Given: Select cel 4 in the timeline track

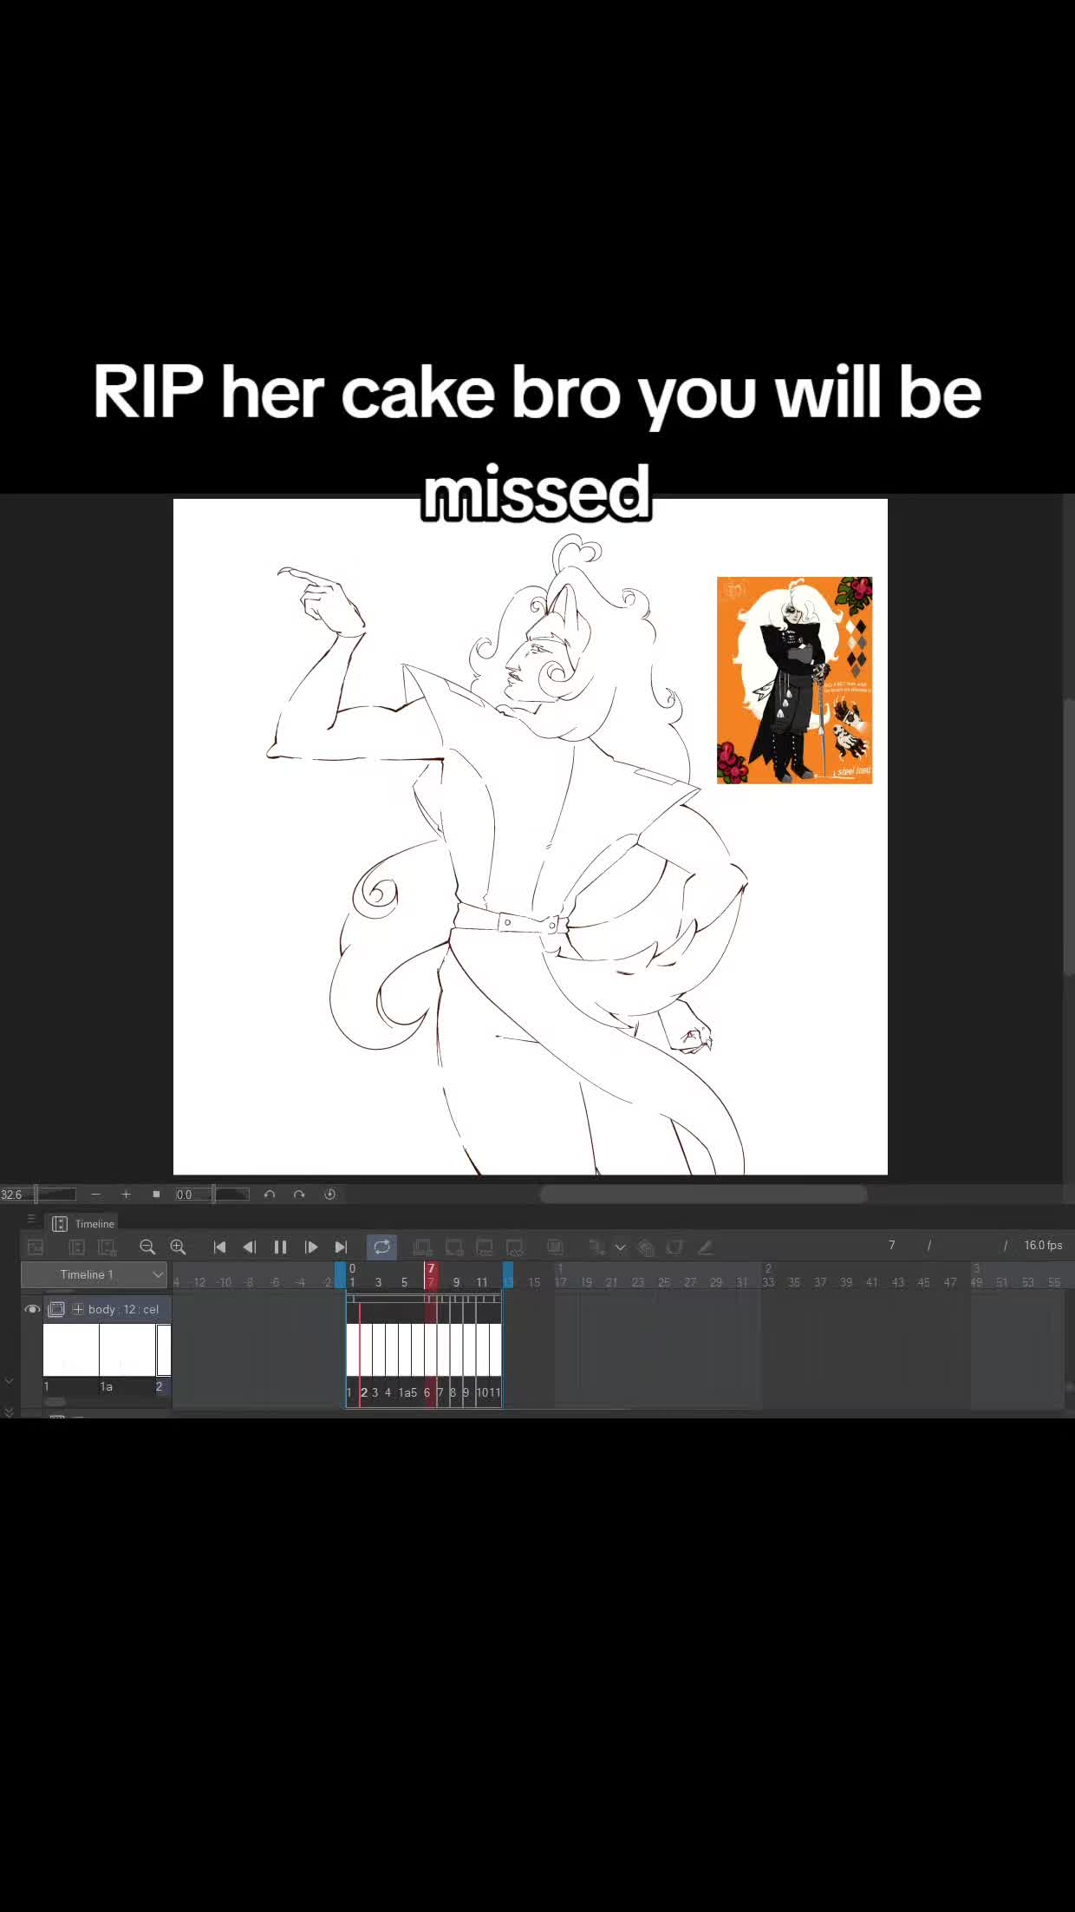Looking at the screenshot, I should (392, 1350).
